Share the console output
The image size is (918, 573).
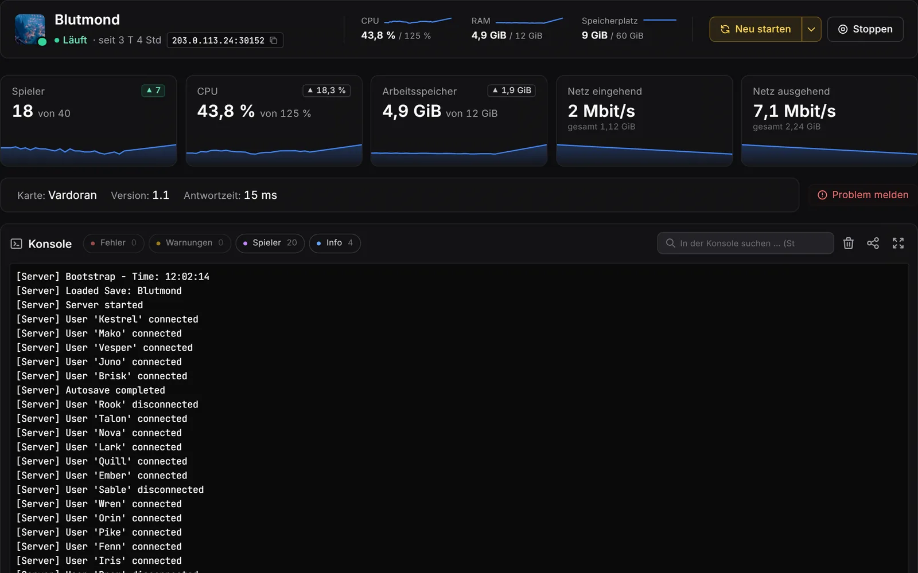tap(873, 244)
